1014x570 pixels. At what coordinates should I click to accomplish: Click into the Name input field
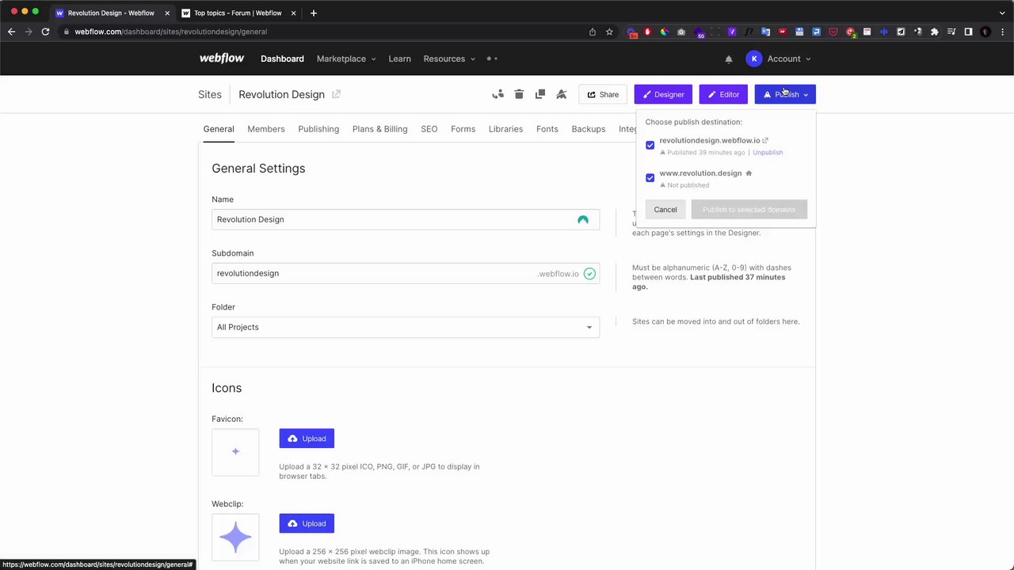[x=406, y=219]
